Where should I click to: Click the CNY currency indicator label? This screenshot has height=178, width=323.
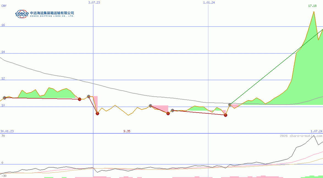[x=4, y=6]
